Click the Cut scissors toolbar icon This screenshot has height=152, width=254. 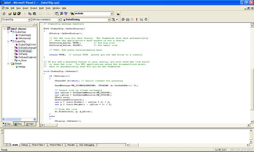tap(25, 14)
